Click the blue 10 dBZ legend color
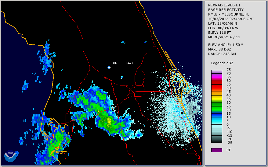Viewport: 268px width, 167px height. coord(217,117)
